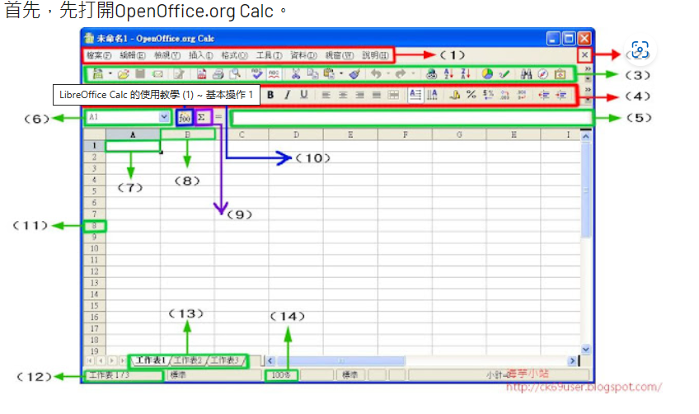Toggle the Navigator compass icon
This screenshot has height=414, width=699.
pyautogui.click(x=542, y=74)
